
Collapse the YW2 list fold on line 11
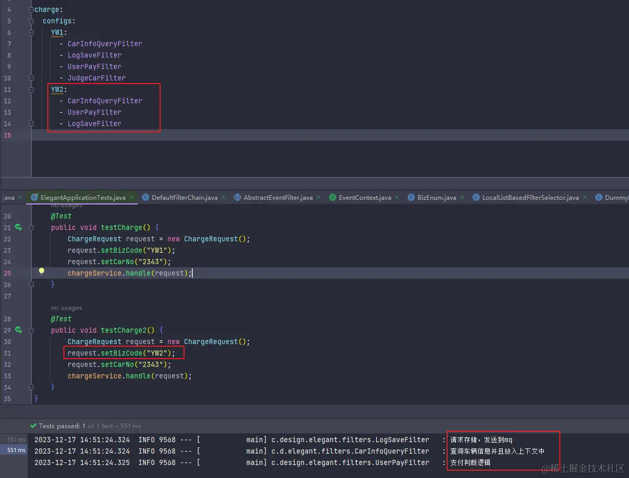pos(32,89)
